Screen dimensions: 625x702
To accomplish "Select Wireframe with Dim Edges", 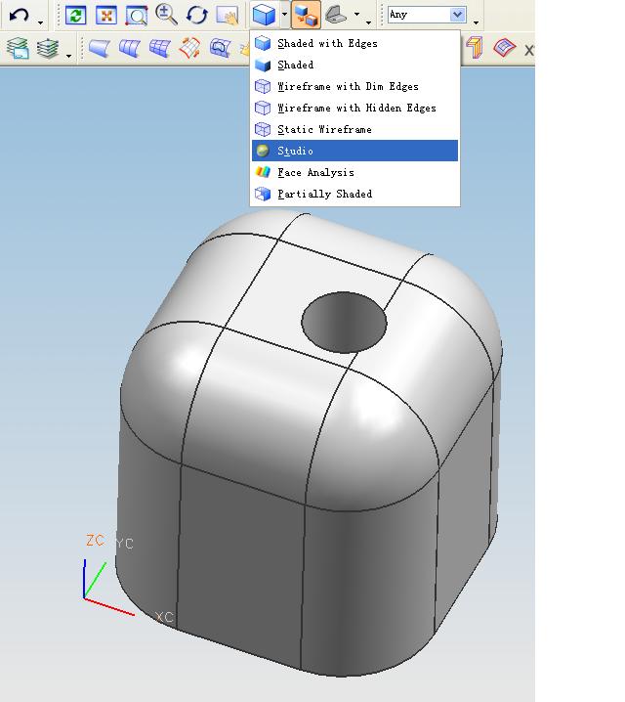I will (x=354, y=86).
